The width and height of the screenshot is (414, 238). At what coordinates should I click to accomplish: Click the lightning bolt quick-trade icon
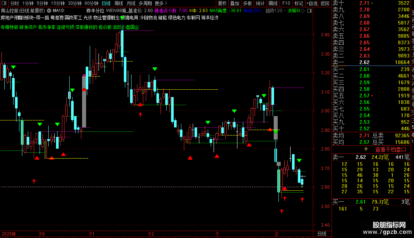(x=366, y=149)
